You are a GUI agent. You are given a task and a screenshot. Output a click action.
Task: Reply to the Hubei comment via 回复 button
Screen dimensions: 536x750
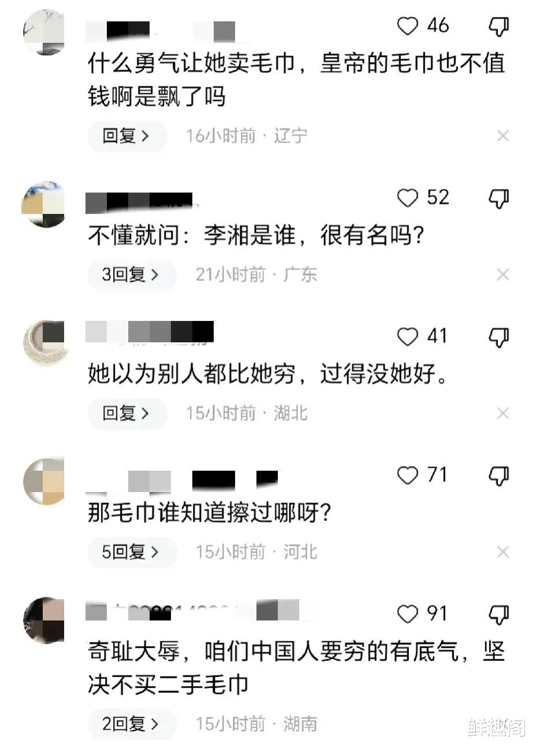127,413
